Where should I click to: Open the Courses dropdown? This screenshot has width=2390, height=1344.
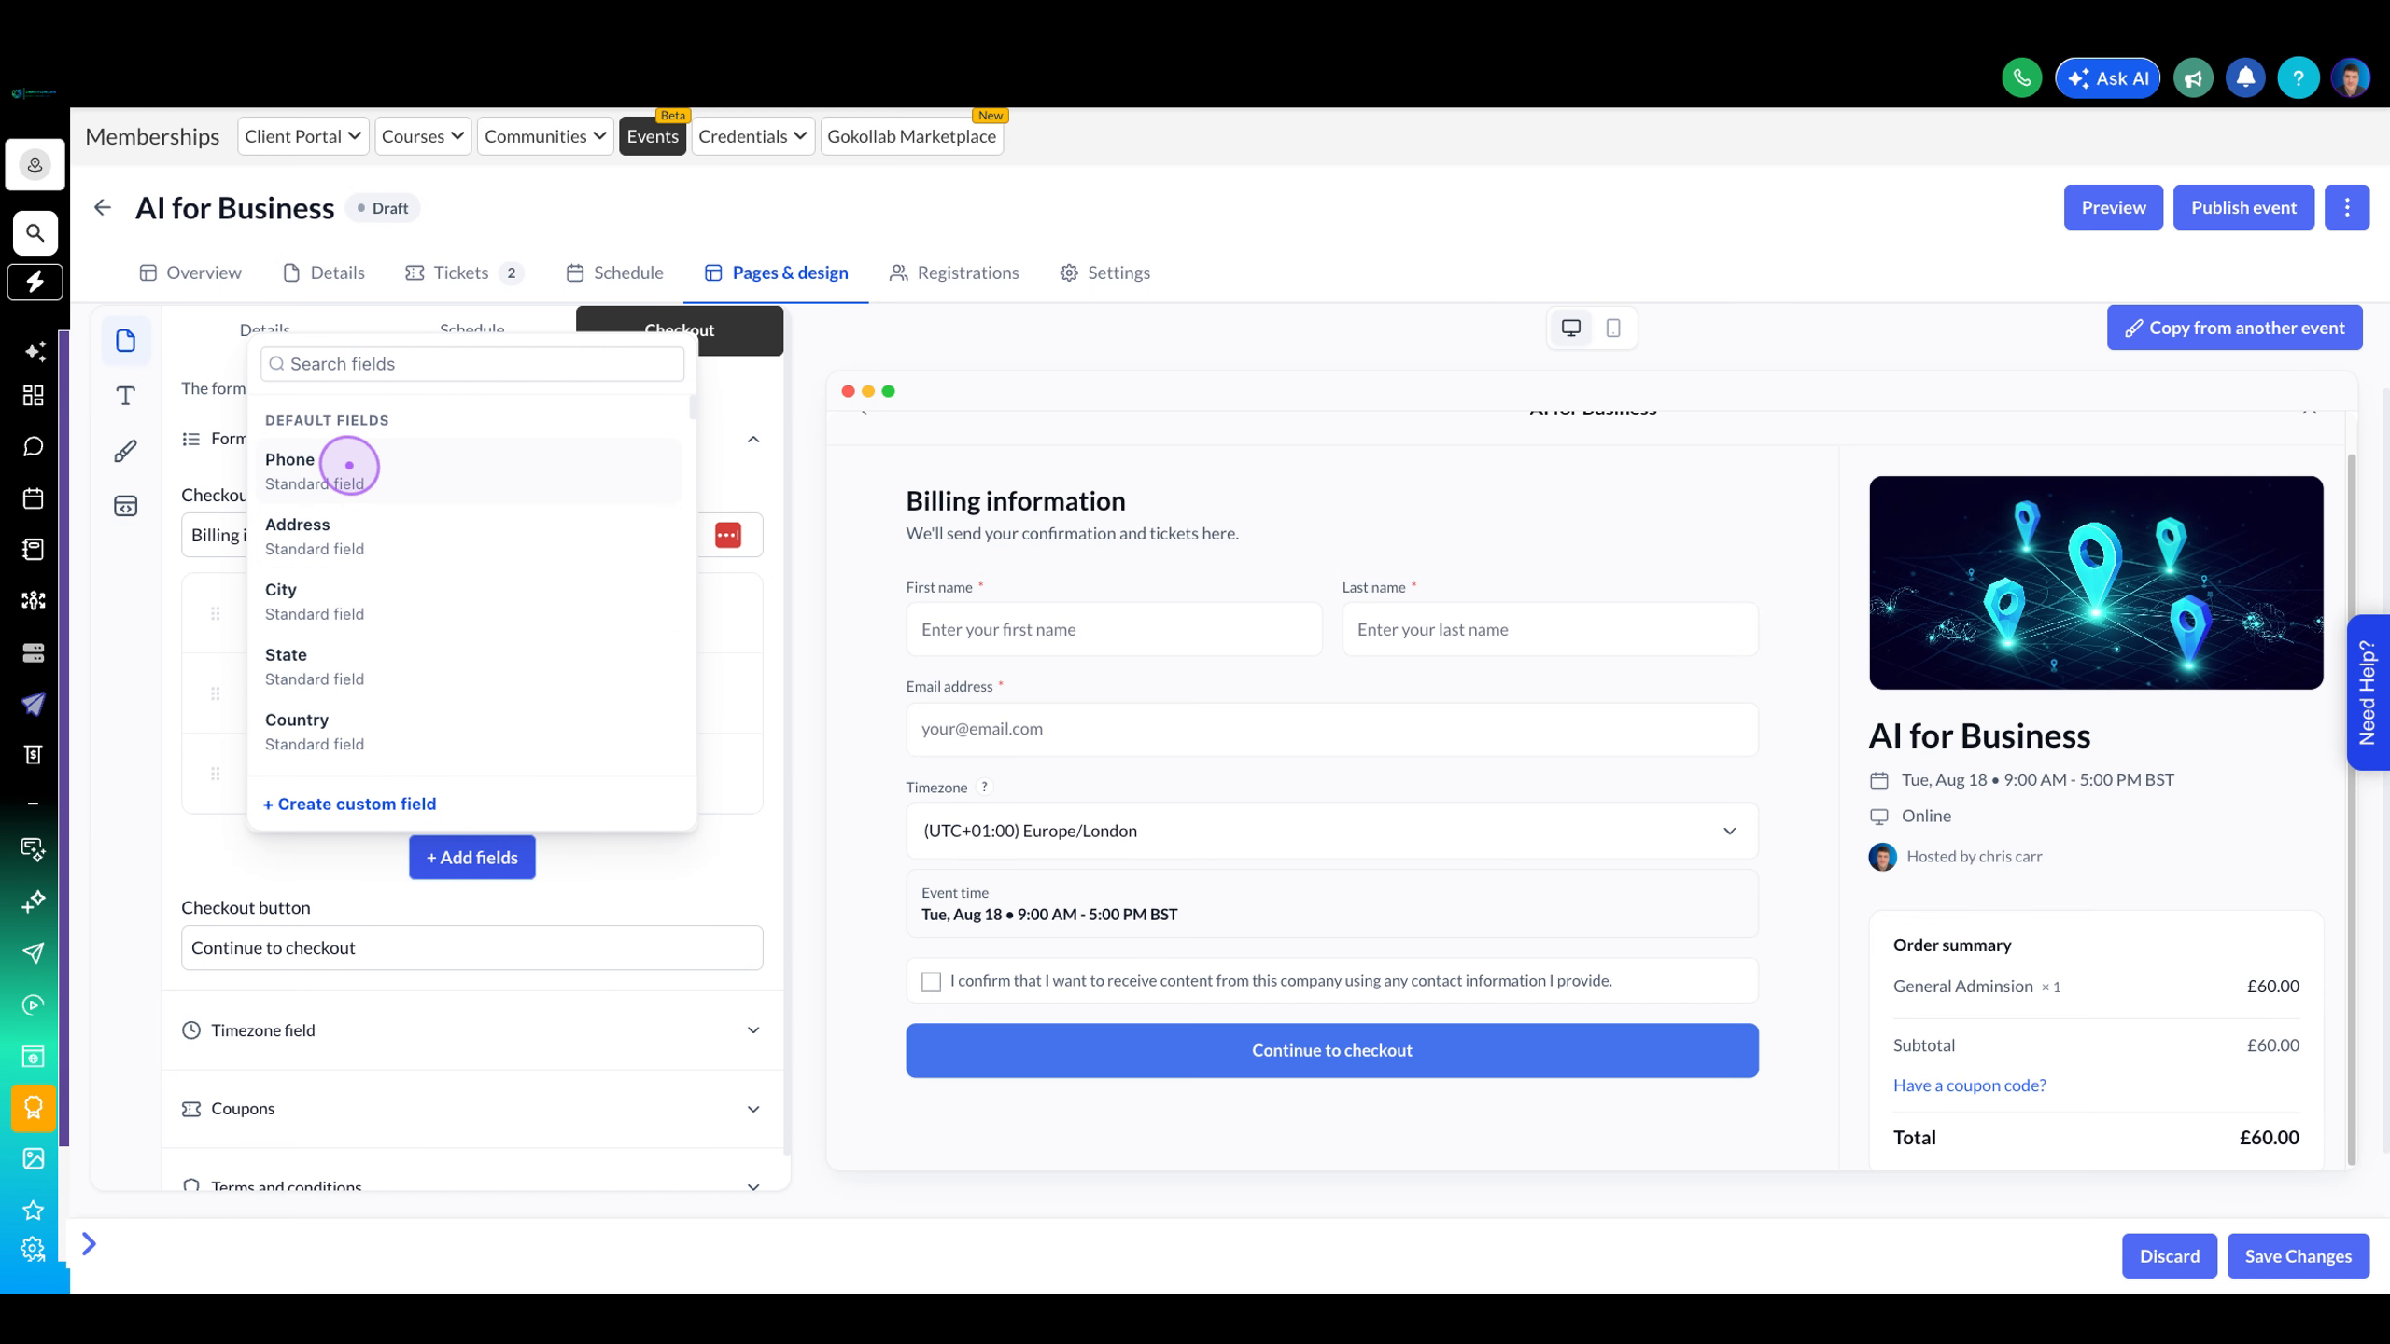pyautogui.click(x=423, y=137)
